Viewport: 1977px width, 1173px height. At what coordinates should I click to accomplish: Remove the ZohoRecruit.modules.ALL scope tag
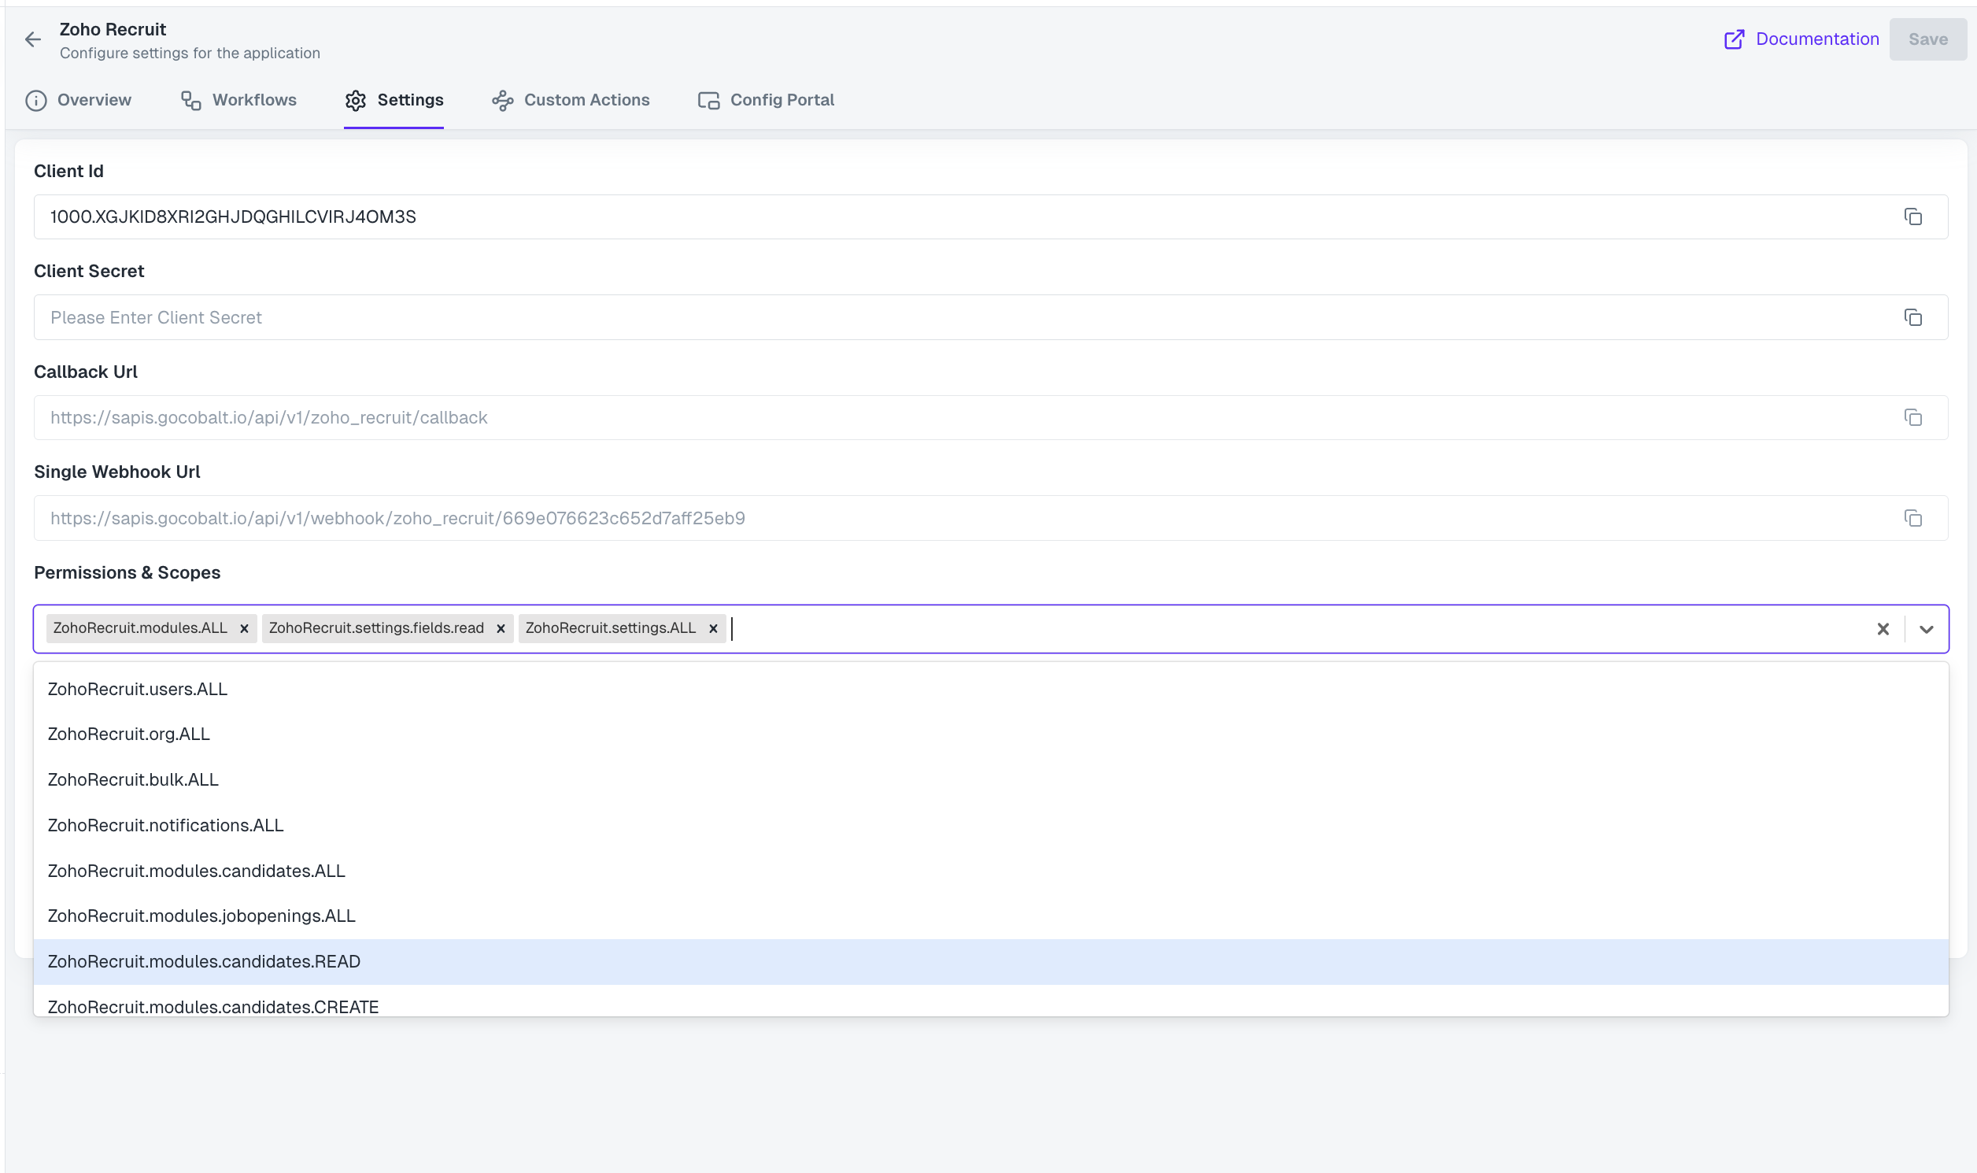243,628
